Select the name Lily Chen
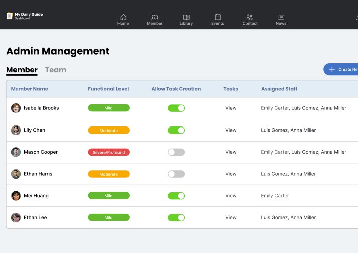This screenshot has width=358, height=253. coord(34,130)
